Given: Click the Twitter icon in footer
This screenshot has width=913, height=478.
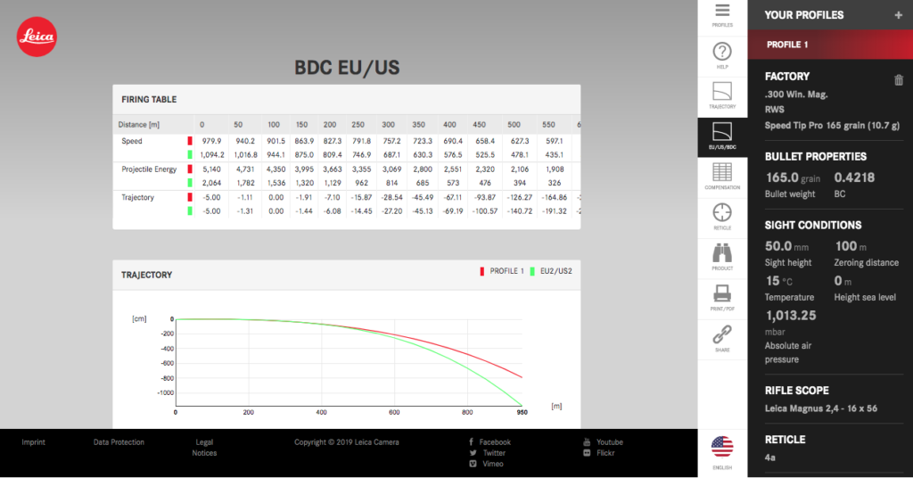Looking at the screenshot, I should (x=473, y=453).
